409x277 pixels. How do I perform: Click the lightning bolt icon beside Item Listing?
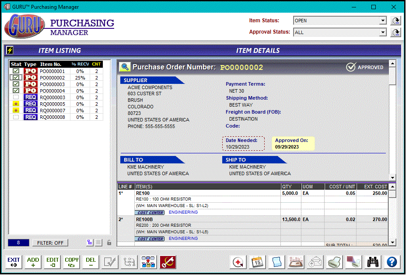click(10, 50)
